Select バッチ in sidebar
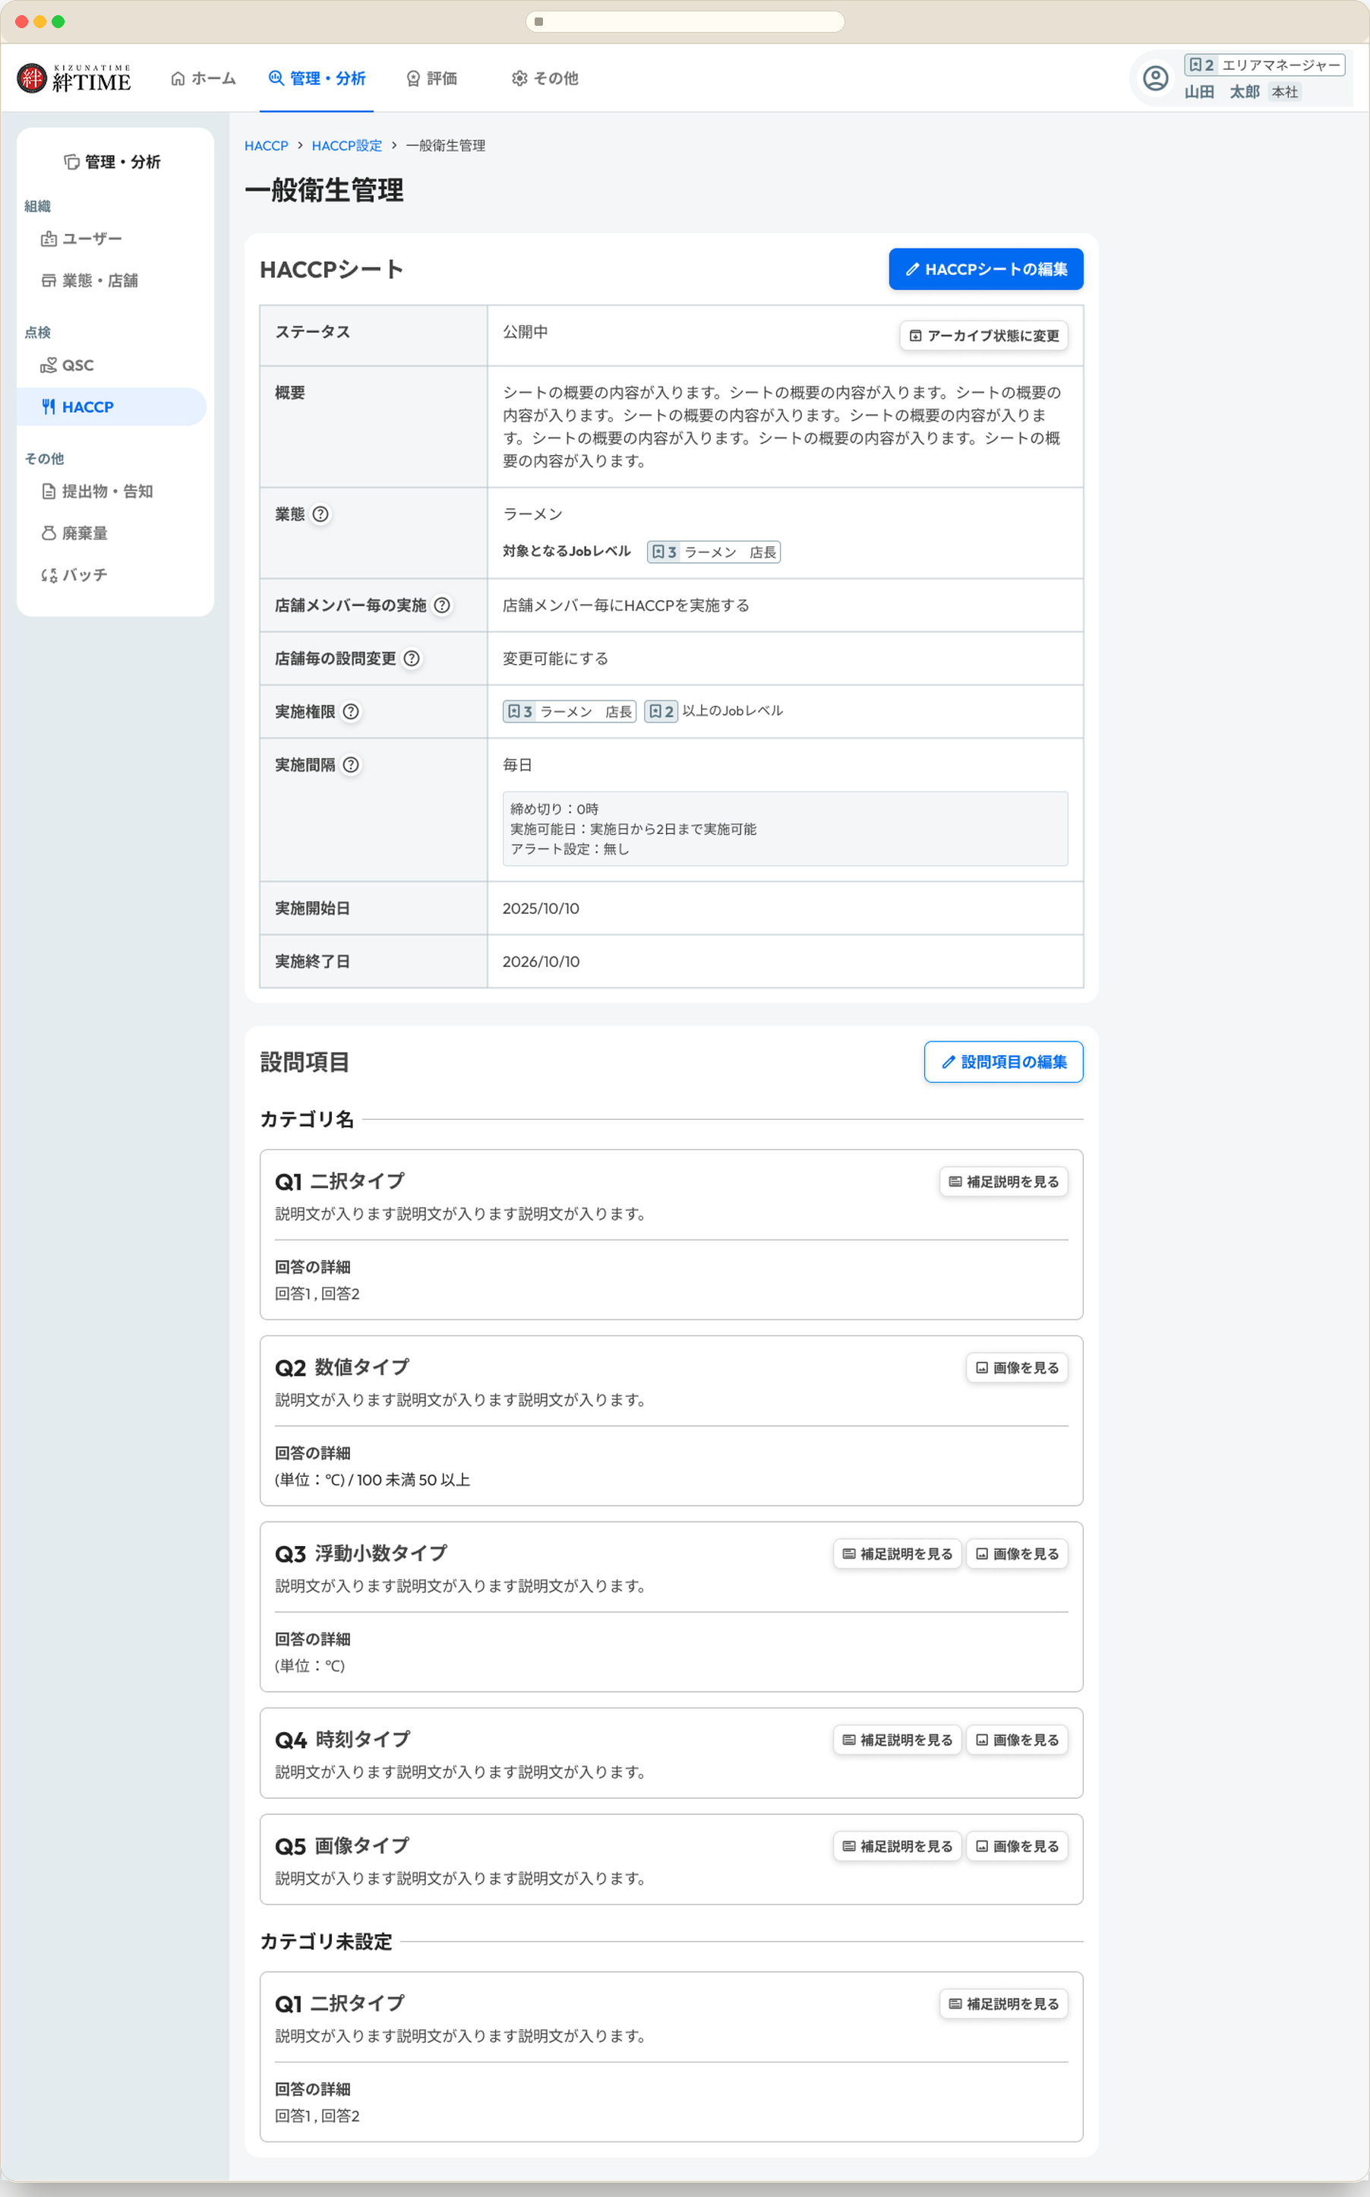The width and height of the screenshot is (1370, 2197). tap(112, 576)
